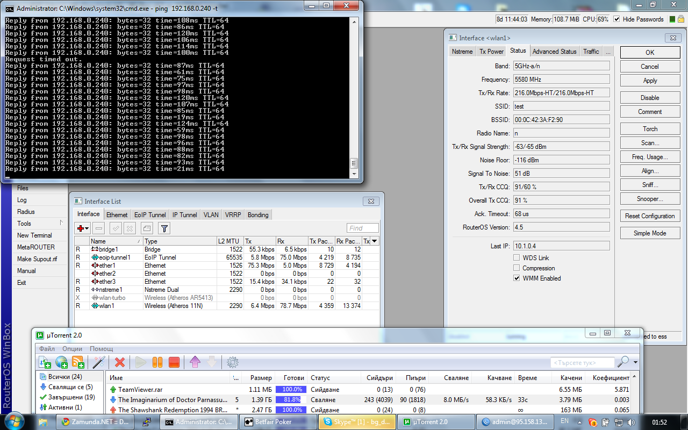This screenshot has width=688, height=430.
Task: Toggle the Hide Passwords checkbox
Action: coord(616,19)
